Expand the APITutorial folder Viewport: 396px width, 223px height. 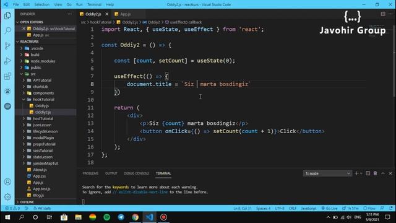click(x=42, y=80)
